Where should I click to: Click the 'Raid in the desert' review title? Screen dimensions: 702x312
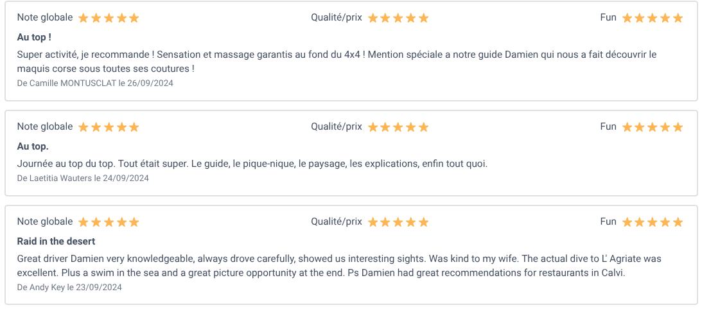point(56,242)
